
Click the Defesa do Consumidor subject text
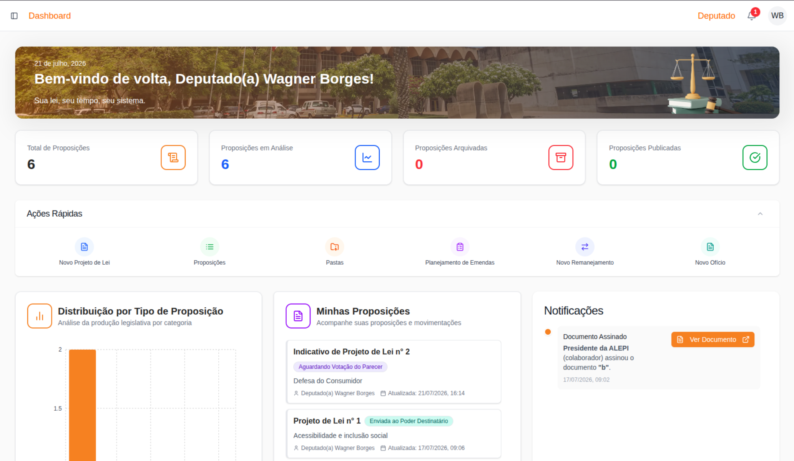tap(328, 381)
